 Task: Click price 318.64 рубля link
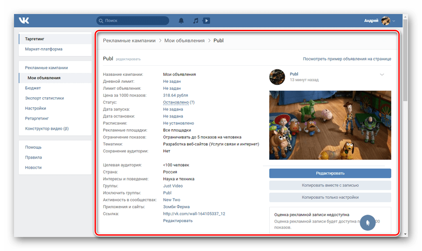pos(176,95)
